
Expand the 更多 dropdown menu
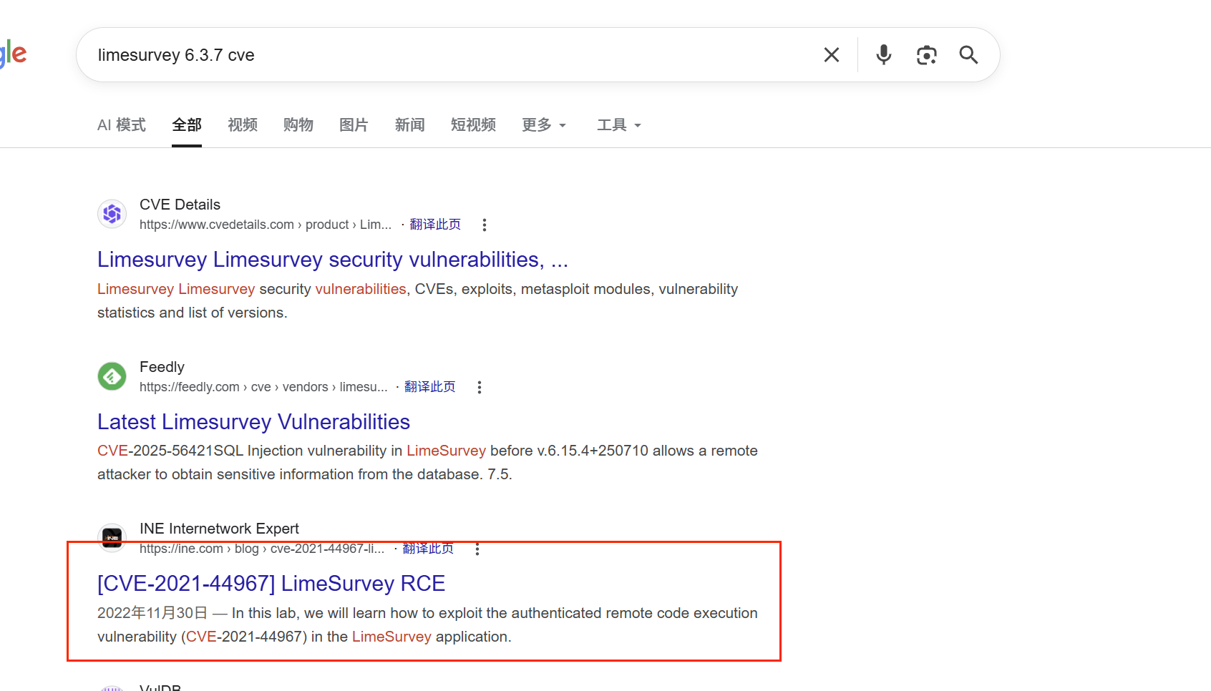tap(544, 125)
